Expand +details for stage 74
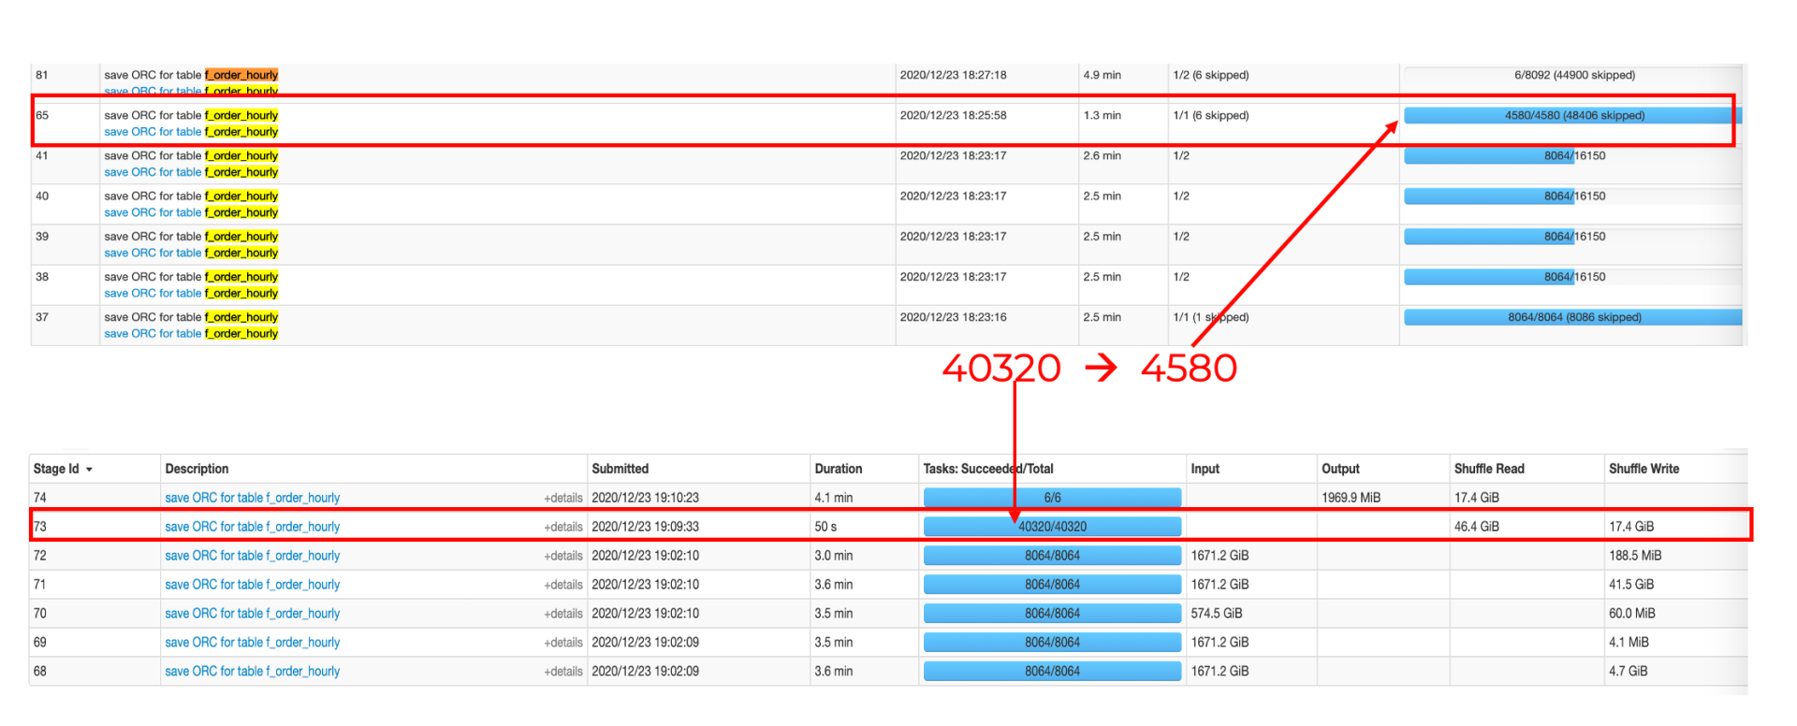 click(x=562, y=499)
